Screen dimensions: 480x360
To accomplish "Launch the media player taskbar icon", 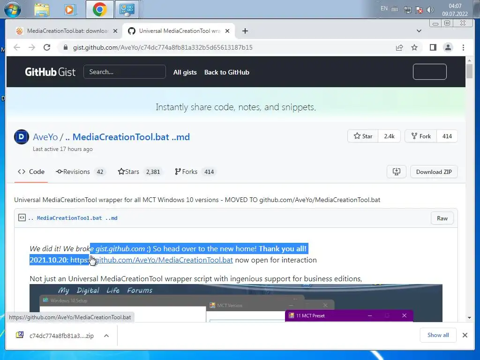I will 70,10.
